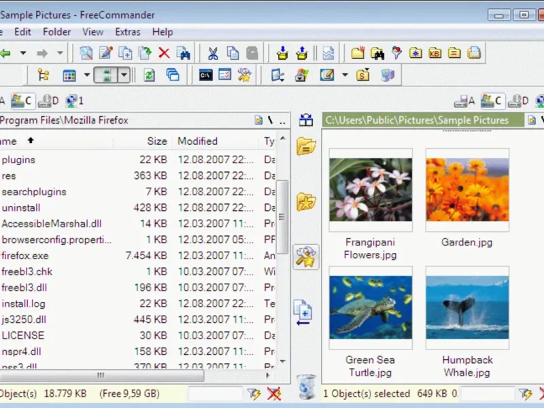Click the Refresh green arrows icon
Screen dimensions: 544x408
[150, 75]
